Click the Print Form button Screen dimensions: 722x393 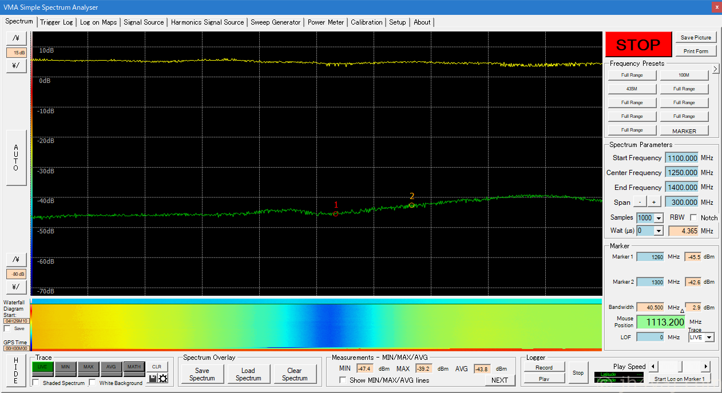point(696,51)
